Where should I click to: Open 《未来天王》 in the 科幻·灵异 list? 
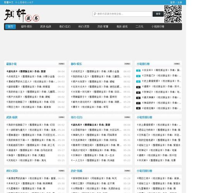tap(29, 183)
